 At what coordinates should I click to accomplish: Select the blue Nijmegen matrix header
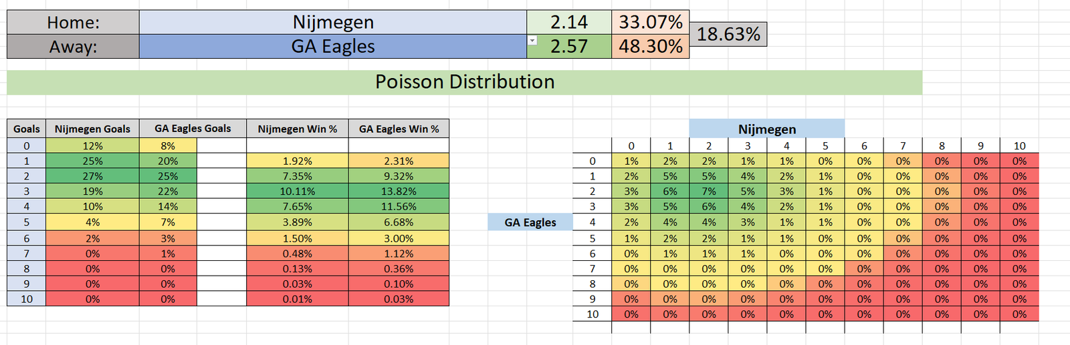click(767, 129)
